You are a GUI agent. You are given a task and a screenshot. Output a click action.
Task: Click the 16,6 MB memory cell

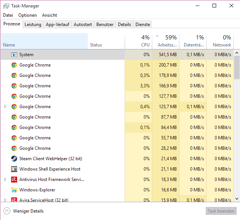pos(166,190)
